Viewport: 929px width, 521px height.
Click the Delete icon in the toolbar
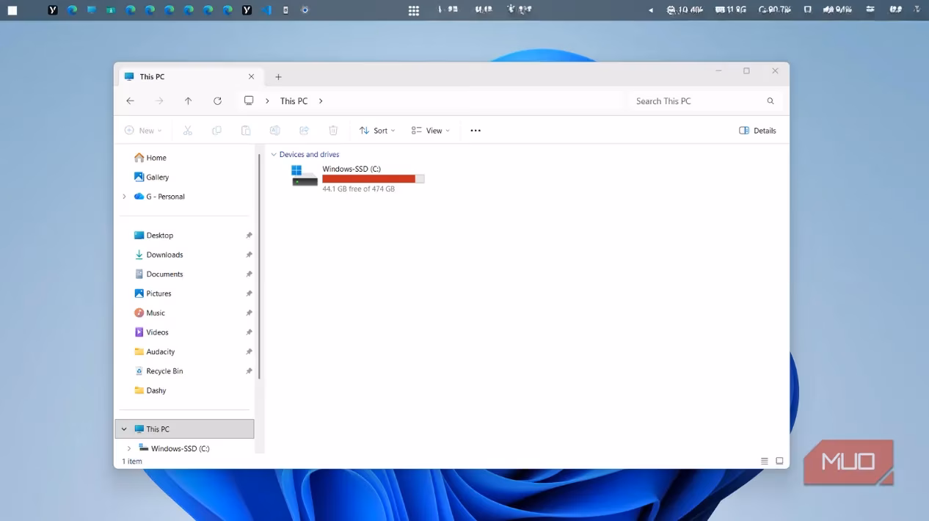click(x=333, y=130)
